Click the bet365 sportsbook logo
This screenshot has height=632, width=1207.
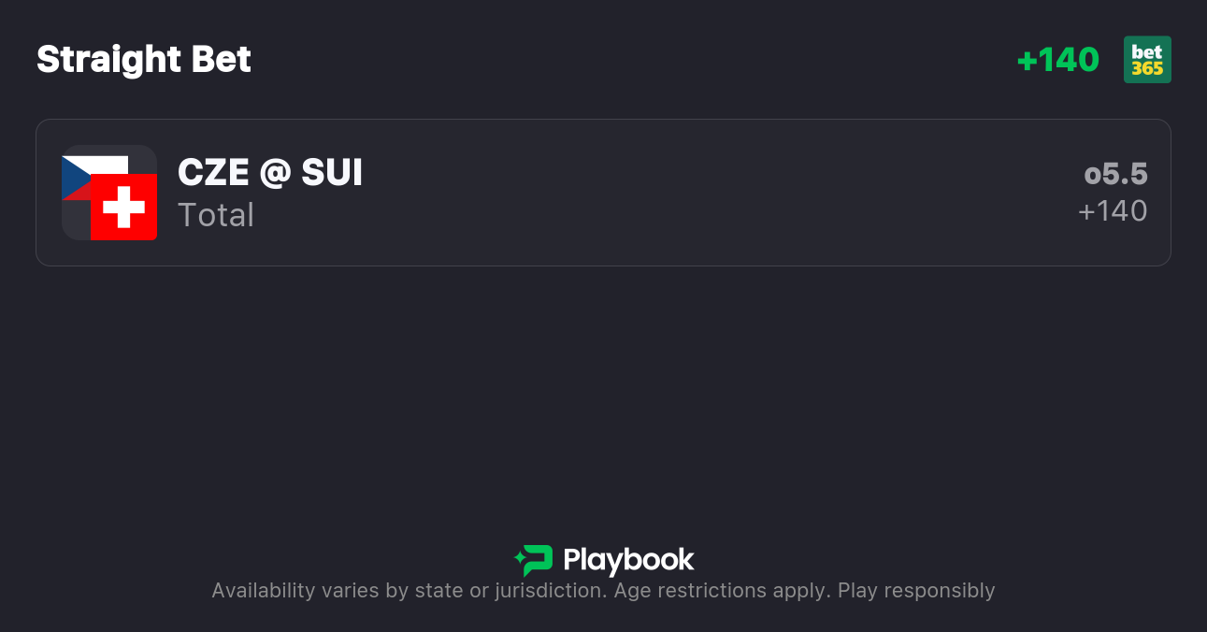click(1147, 60)
